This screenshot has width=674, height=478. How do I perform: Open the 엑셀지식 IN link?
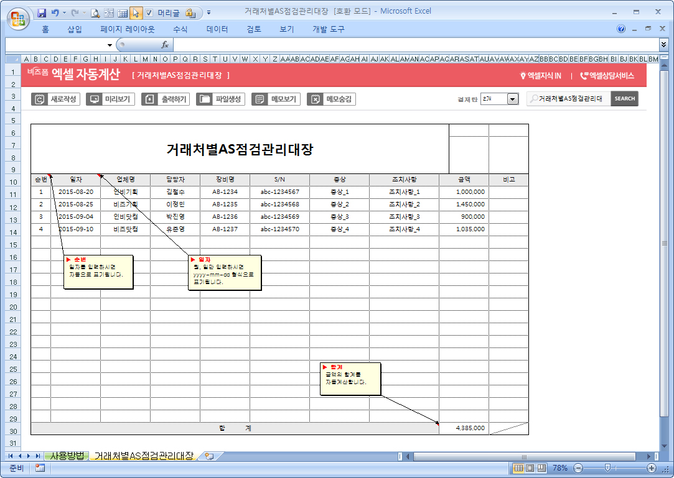[541, 76]
